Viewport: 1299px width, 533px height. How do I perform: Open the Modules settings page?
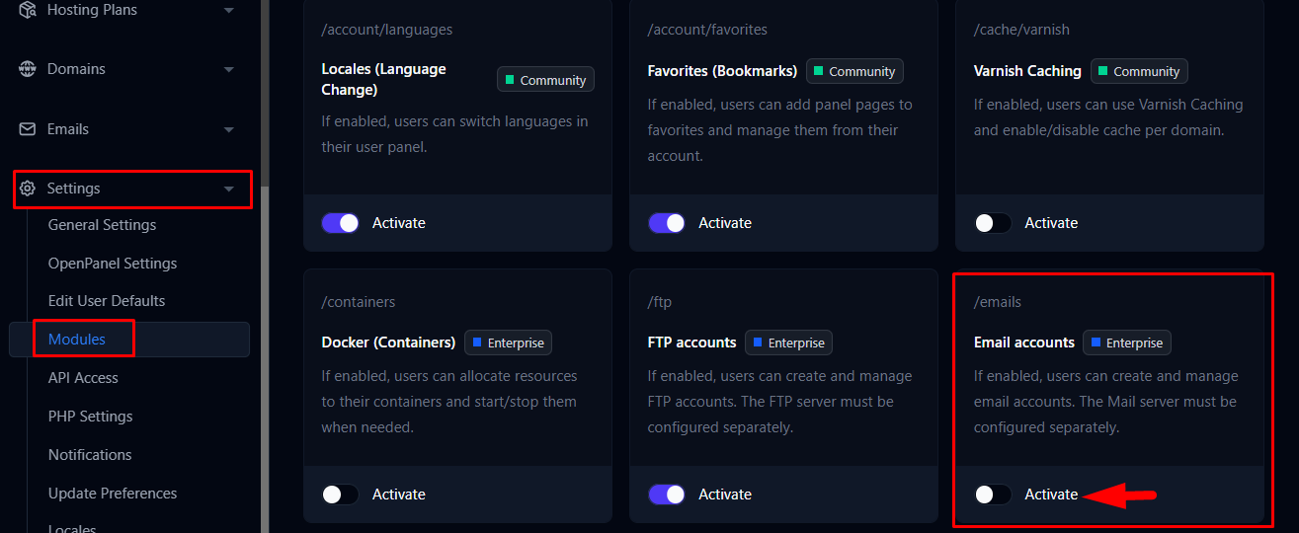point(77,340)
